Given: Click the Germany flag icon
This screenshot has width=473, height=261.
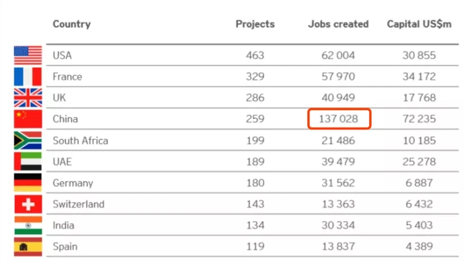Looking at the screenshot, I should pos(28,182).
